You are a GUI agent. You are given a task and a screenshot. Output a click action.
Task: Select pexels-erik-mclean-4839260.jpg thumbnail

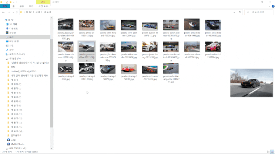click(213, 25)
